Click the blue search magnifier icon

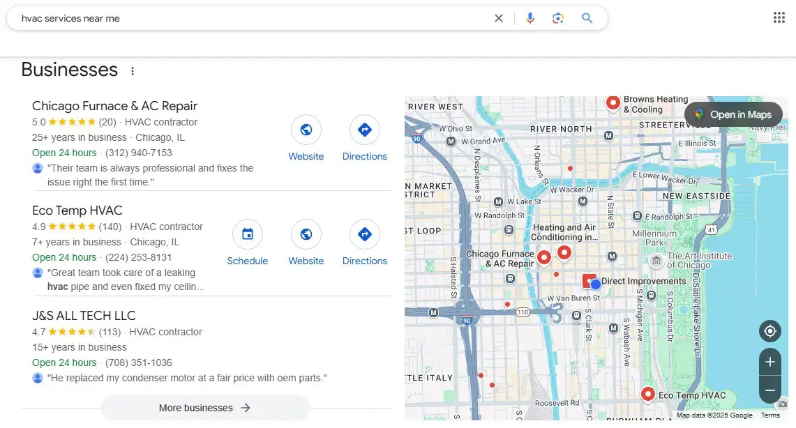587,18
